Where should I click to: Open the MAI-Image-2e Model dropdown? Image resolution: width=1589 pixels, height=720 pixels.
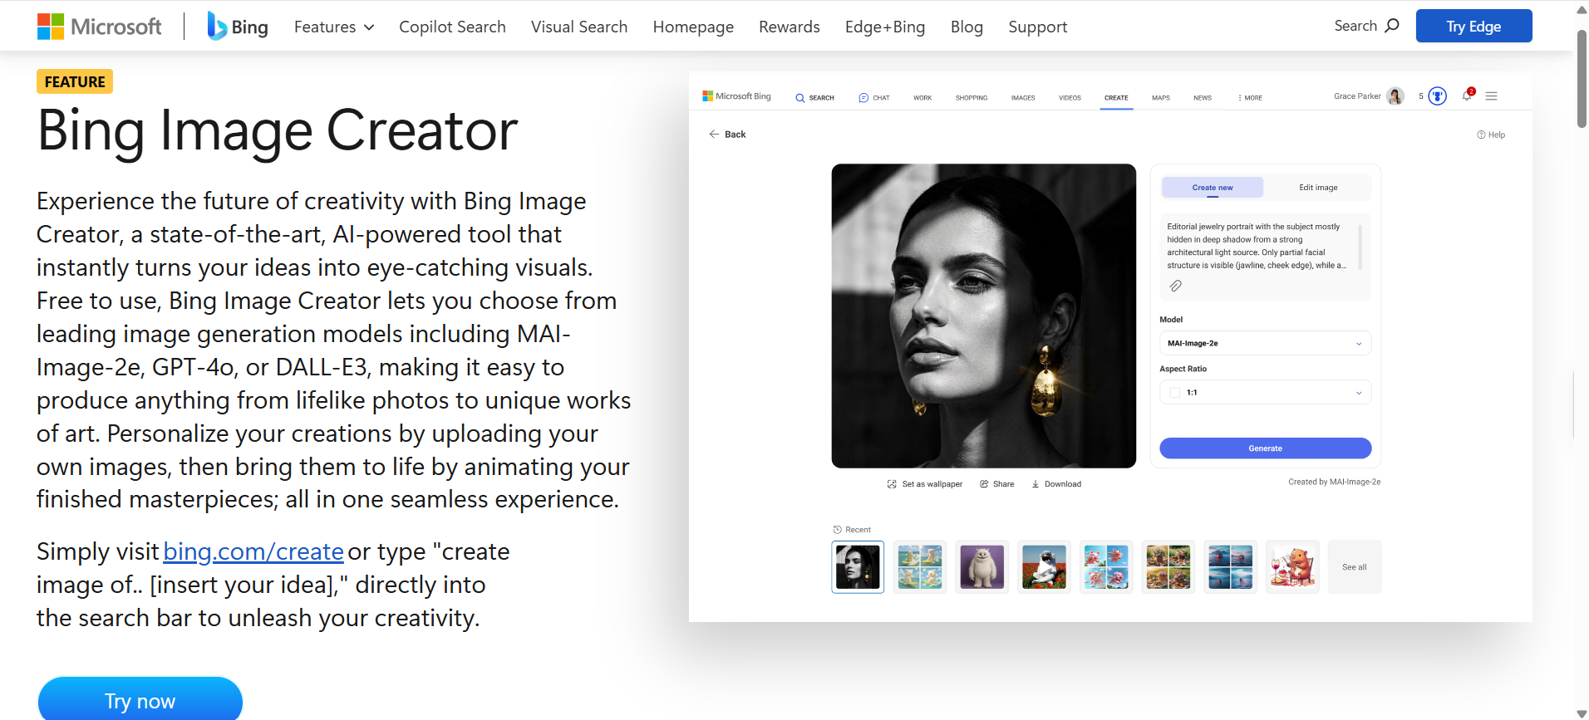(1265, 343)
